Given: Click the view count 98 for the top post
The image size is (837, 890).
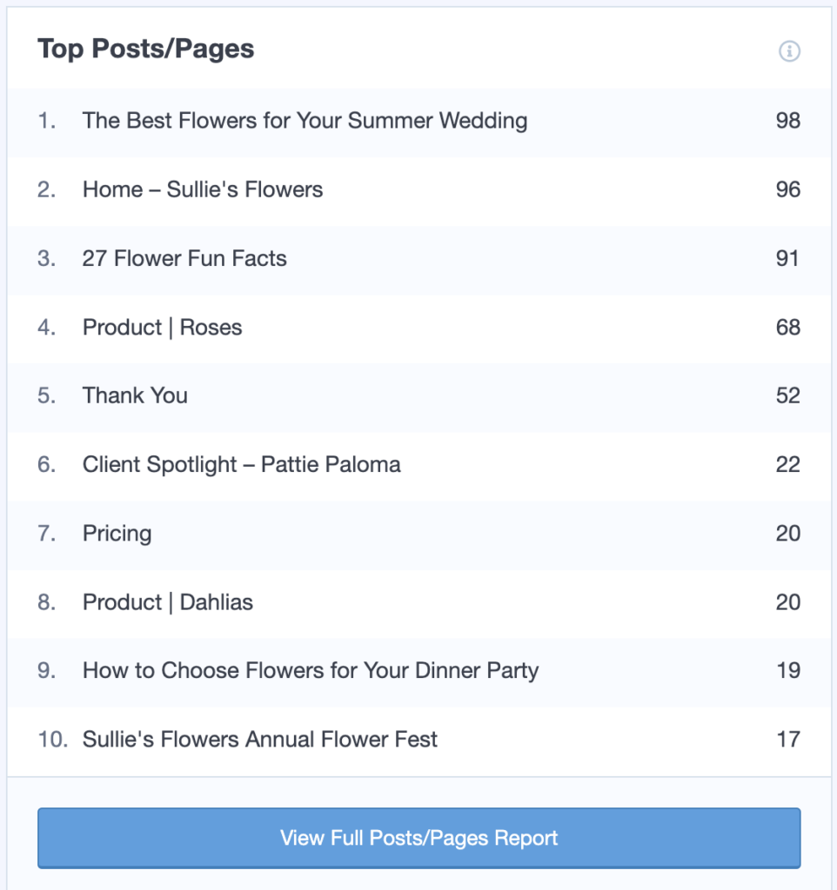Looking at the screenshot, I should [x=788, y=121].
